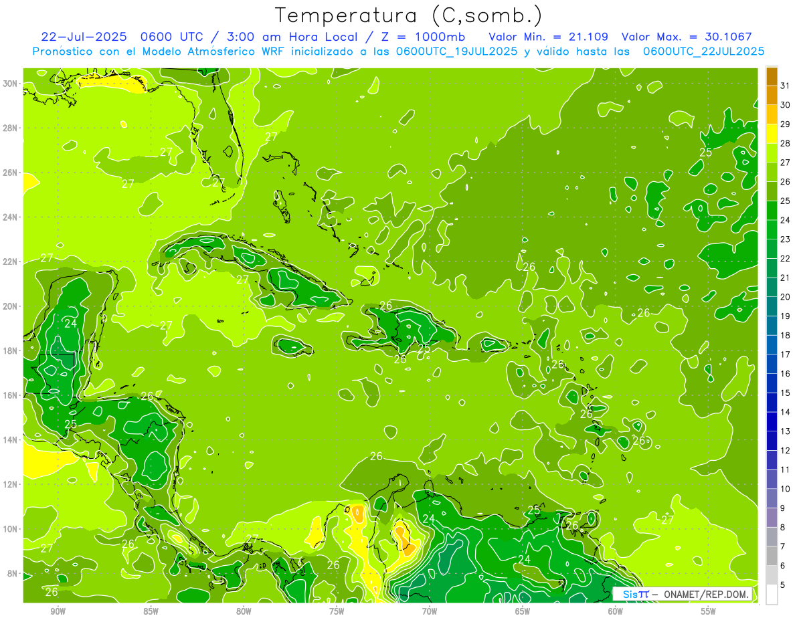This screenshot has width=803, height=620.
Task: Click the gray legend swatch between 6 and 7
Action: pos(772,556)
